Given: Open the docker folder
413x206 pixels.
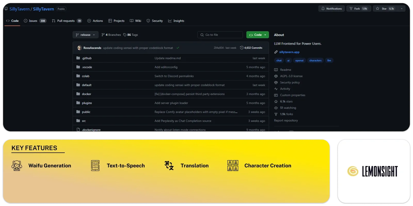Looking at the screenshot, I should 86,94.
